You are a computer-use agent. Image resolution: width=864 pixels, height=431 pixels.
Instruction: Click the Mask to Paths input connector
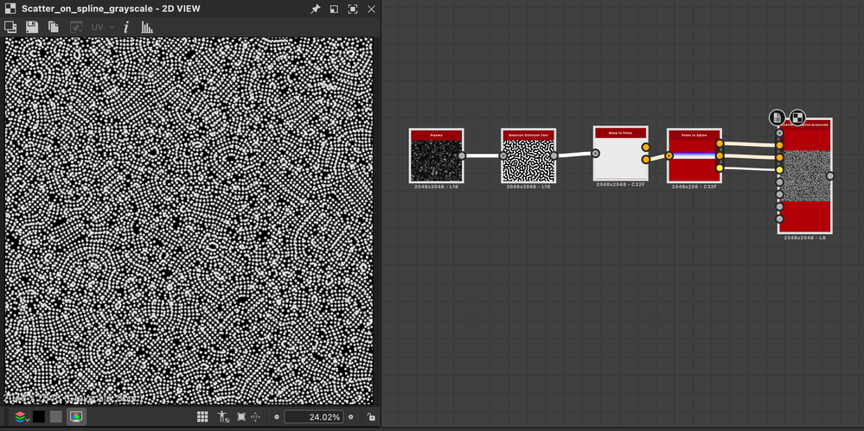coord(595,154)
